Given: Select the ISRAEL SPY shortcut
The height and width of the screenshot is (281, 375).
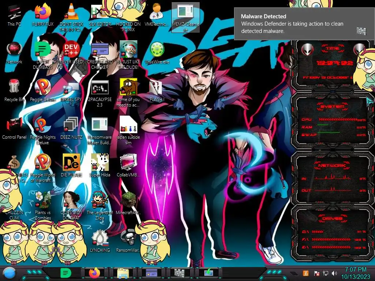Looking at the screenshot, I should (x=71, y=92).
